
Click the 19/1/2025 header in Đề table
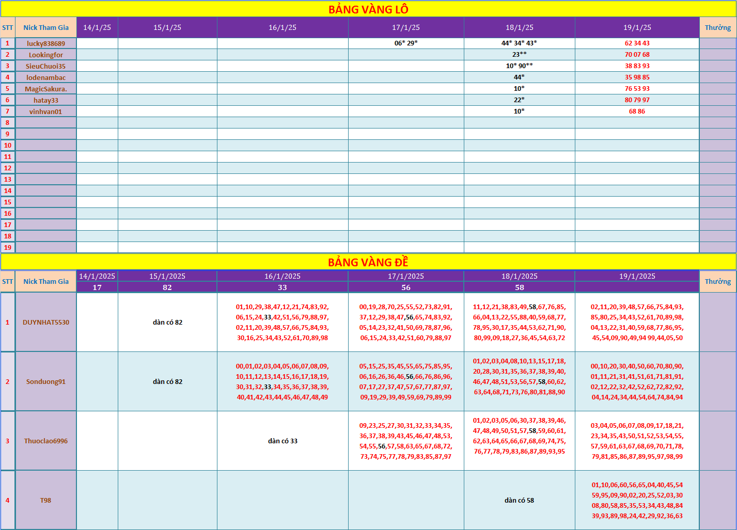click(637, 276)
